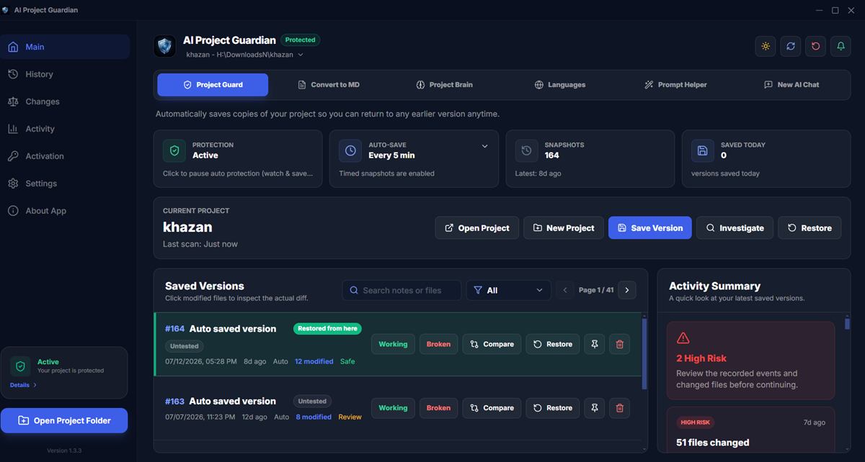Image resolution: width=865 pixels, height=462 pixels.
Task: Open Activation in the sidebar
Action: click(65, 156)
